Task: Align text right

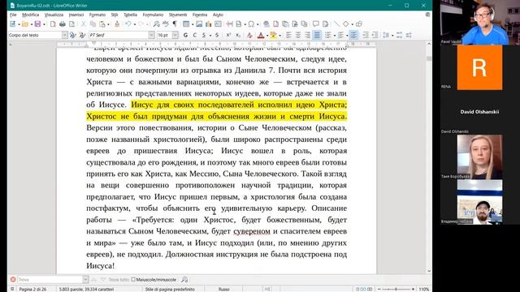Action: (307, 35)
